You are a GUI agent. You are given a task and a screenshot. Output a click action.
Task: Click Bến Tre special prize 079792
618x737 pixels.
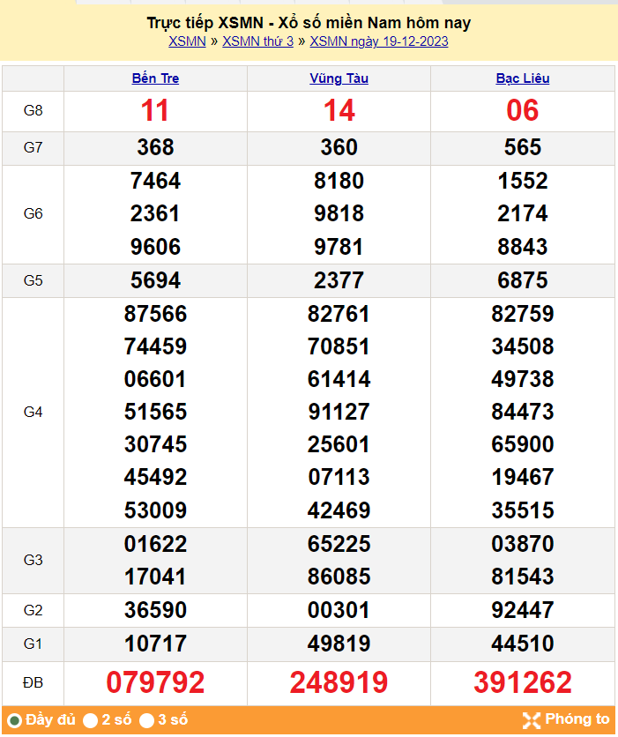(155, 682)
